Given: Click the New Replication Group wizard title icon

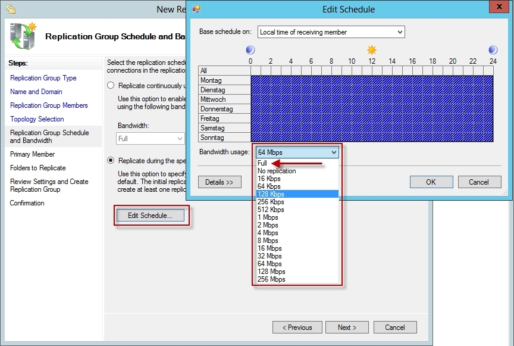Looking at the screenshot, I should coord(11,9).
